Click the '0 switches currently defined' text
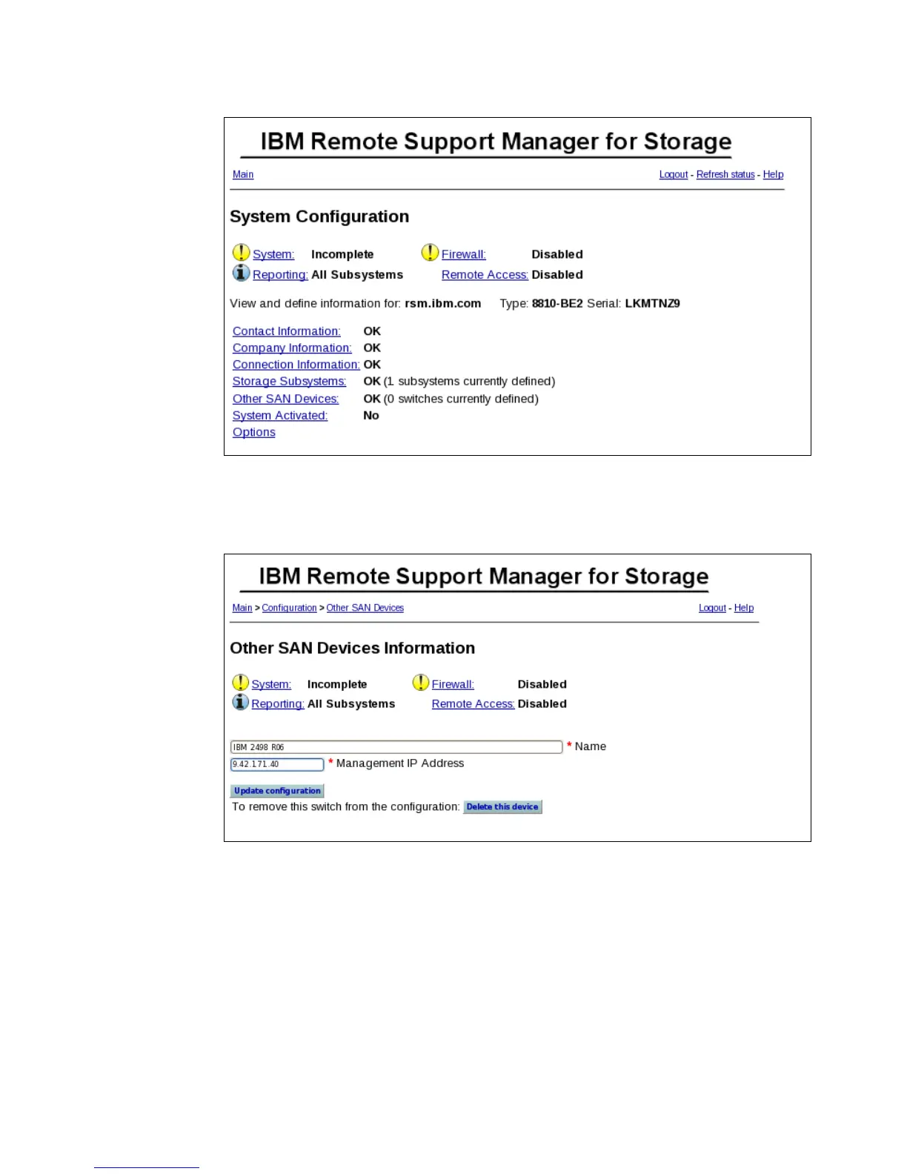This screenshot has width=907, height=1174. [x=461, y=399]
